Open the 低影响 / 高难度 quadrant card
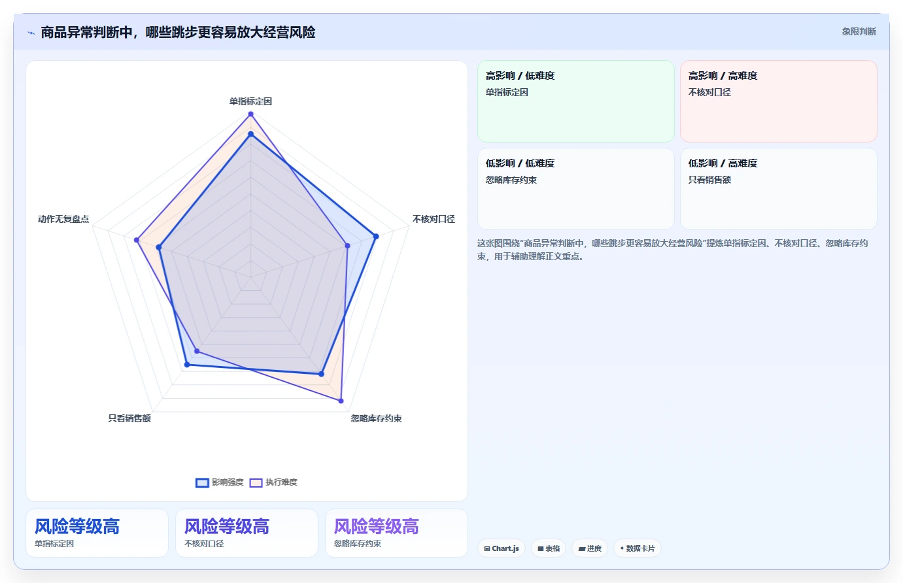Viewport: 903px width, 583px height. pos(778,189)
